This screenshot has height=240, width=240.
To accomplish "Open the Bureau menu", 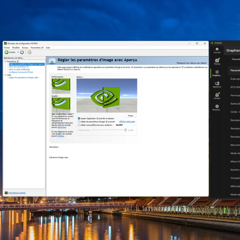I will 25,48.
